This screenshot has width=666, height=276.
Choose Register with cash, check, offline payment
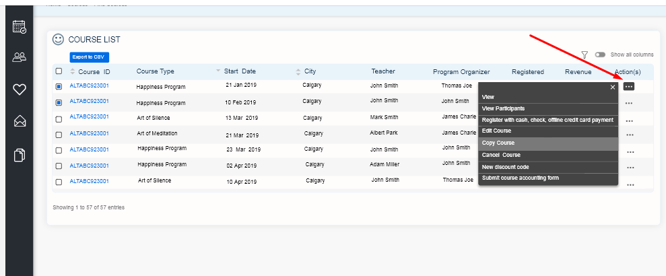(x=548, y=120)
